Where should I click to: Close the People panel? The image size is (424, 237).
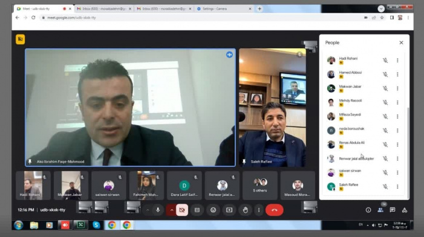[401, 43]
